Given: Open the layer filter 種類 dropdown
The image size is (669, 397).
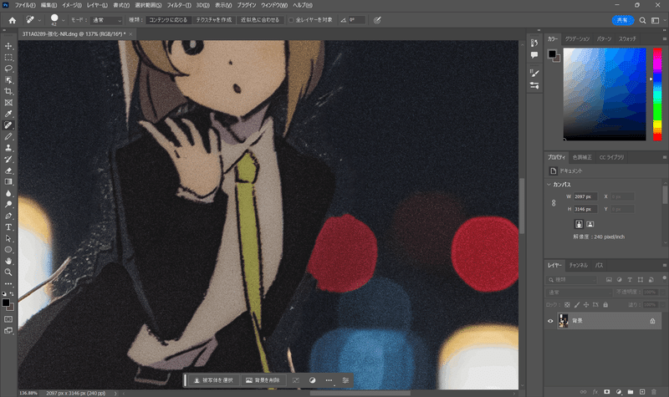Looking at the screenshot, I should coord(572,280).
